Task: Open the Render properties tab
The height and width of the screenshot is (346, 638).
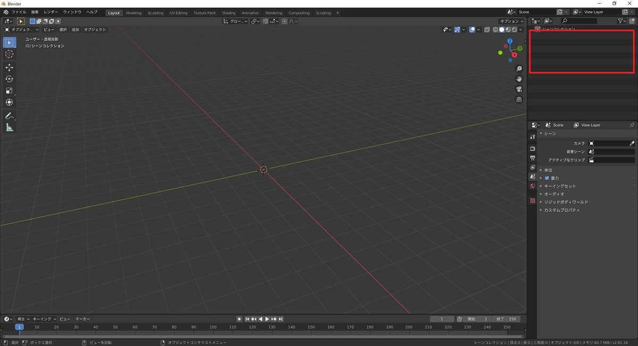Action: pyautogui.click(x=532, y=149)
